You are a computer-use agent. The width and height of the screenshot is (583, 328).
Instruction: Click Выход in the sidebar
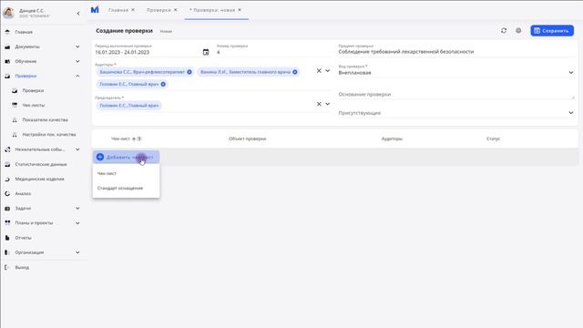(x=22, y=267)
